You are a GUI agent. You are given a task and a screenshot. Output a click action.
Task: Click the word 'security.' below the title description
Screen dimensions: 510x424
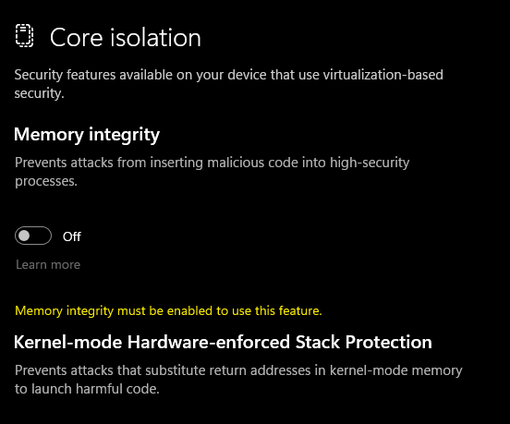pos(39,93)
